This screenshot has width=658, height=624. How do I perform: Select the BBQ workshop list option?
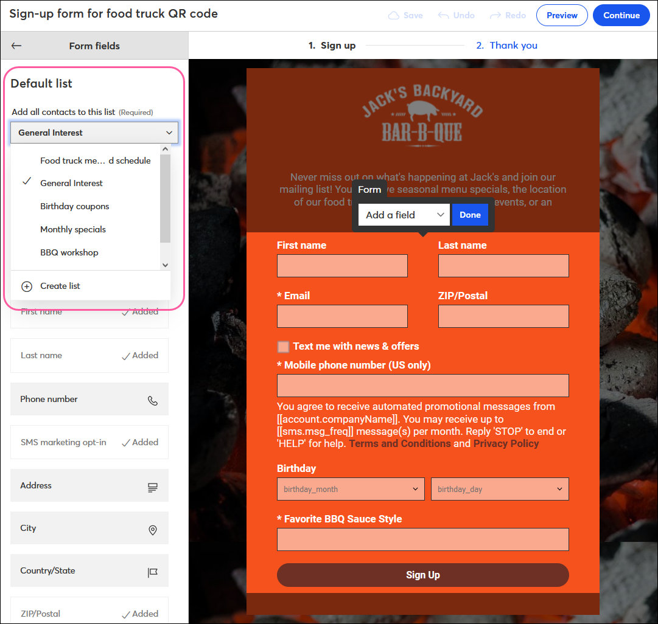click(86, 252)
